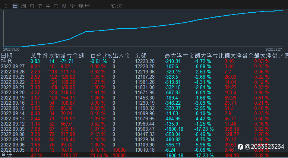Switch to the 月 monthly tab

point(32,6)
